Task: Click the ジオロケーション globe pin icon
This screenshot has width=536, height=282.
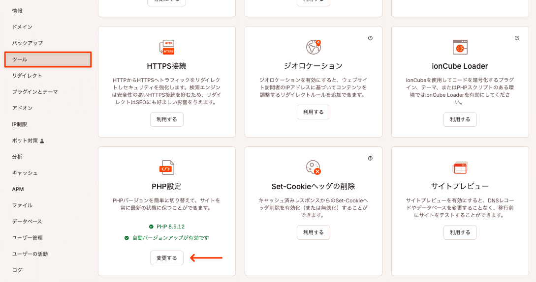Action: [x=314, y=47]
